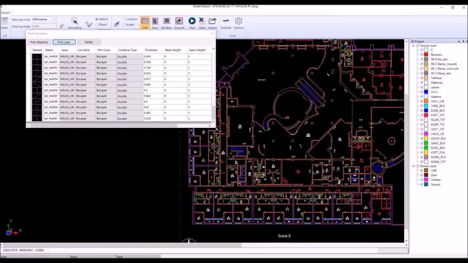This screenshot has width=468, height=263.
Task: Select the Door extraction tool
Action: pyautogui.click(x=155, y=23)
